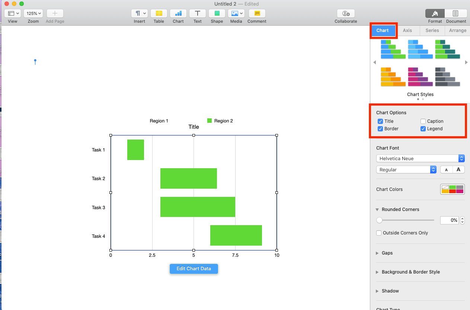
Task: Start Collaborate sharing
Action: tap(345, 15)
